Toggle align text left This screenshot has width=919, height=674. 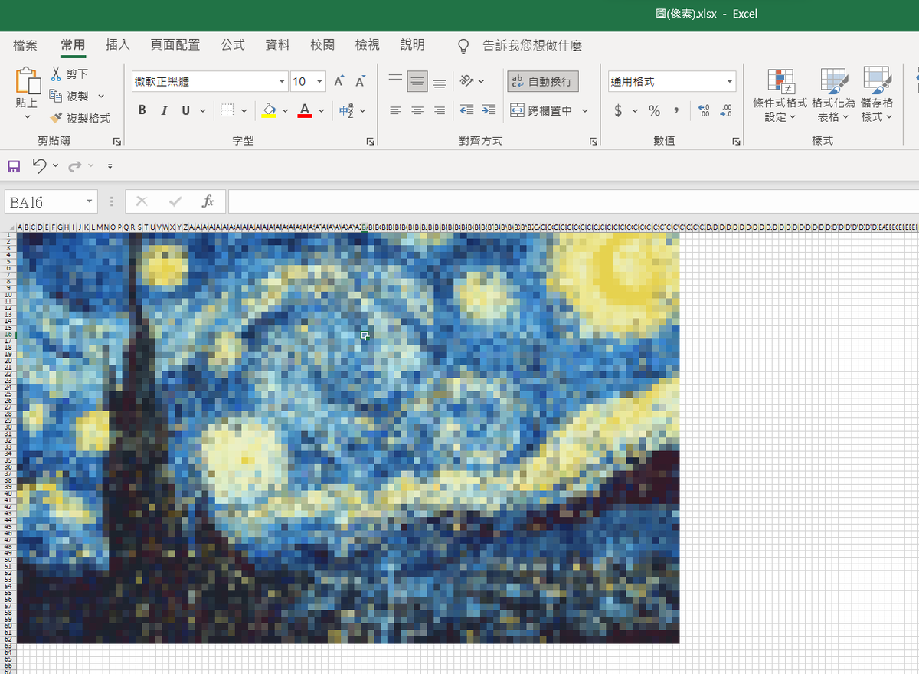point(395,111)
